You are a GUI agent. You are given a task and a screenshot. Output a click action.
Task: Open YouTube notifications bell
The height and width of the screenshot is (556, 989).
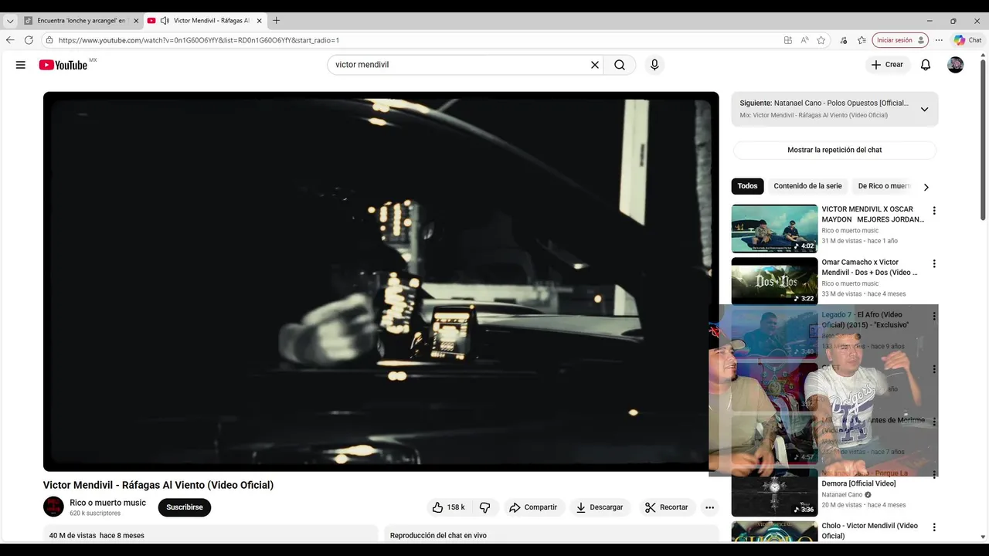[x=926, y=65]
